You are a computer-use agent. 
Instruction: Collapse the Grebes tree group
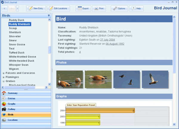point(3,81)
